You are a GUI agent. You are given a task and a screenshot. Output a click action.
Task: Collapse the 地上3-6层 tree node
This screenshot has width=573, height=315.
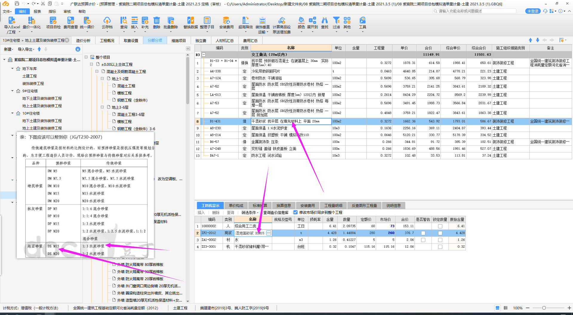[102, 107]
